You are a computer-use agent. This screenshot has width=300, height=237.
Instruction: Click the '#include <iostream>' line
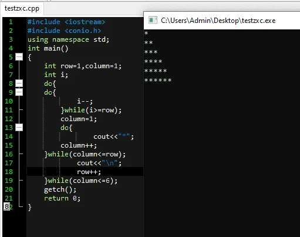point(66,22)
